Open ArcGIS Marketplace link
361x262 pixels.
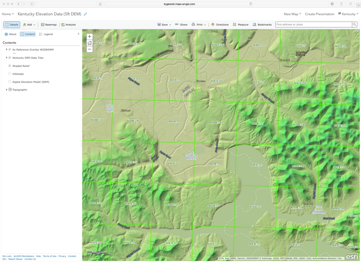24,256
